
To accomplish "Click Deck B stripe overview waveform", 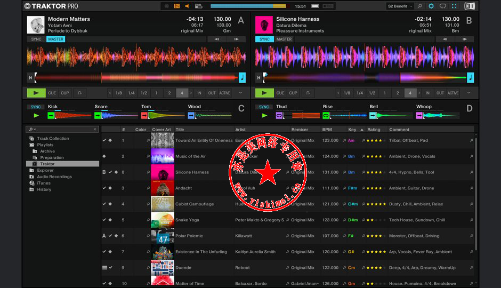I will (365, 78).
